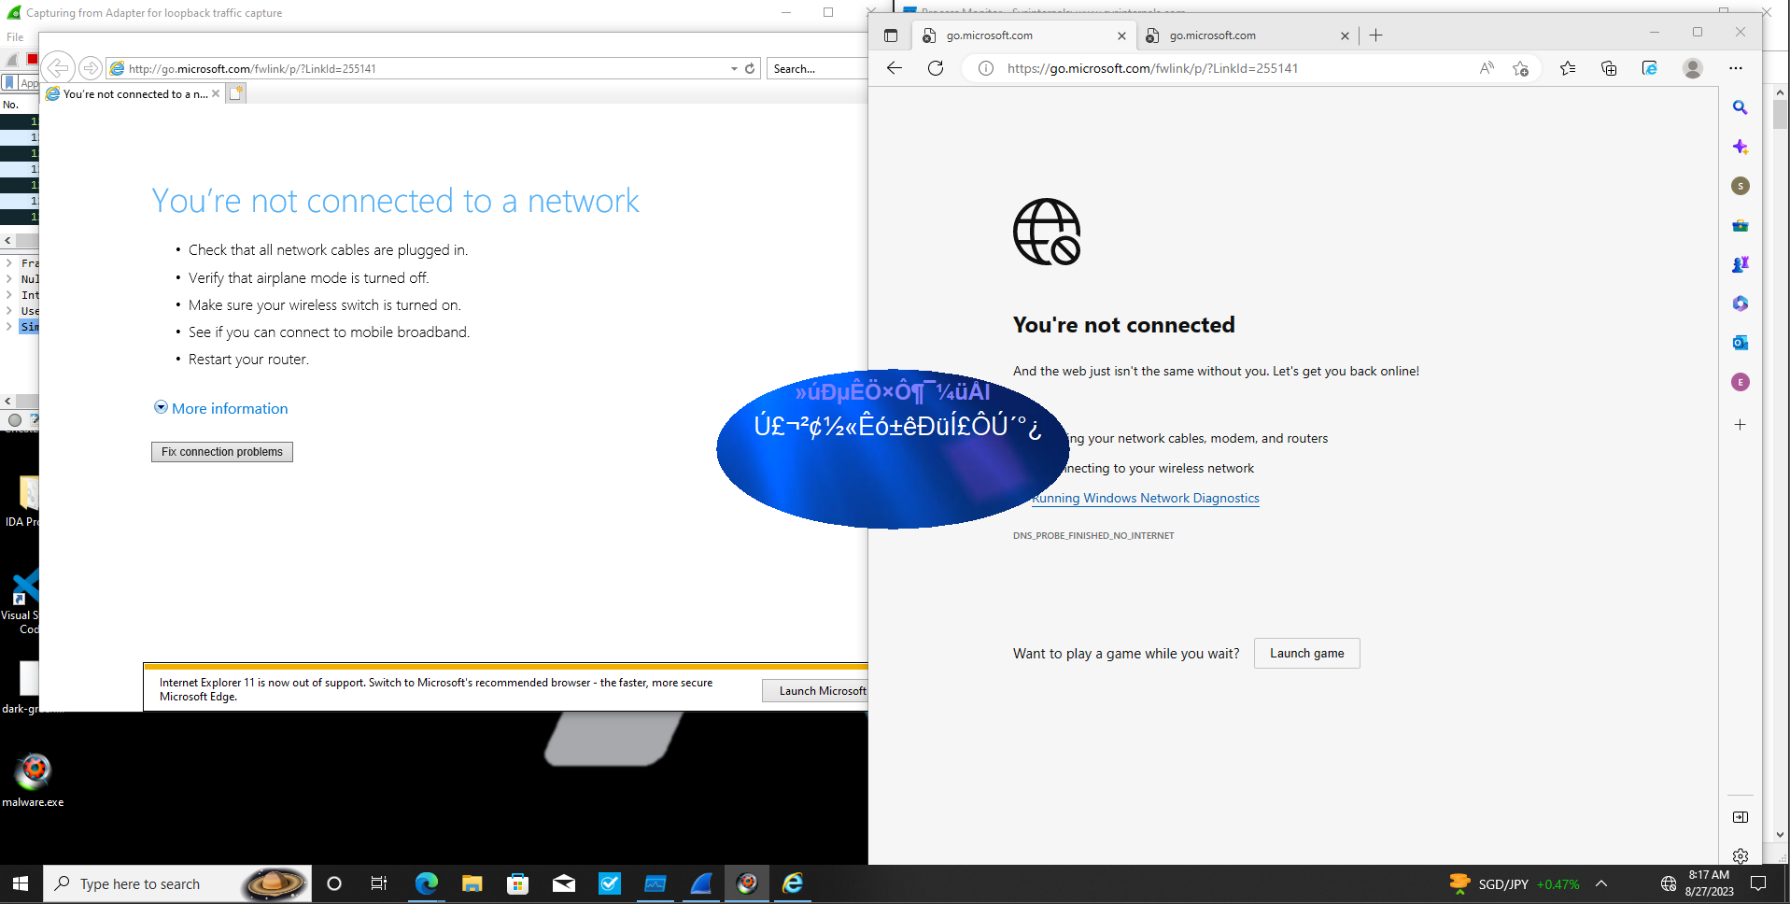Click the Edge sidebar search icon
The width and height of the screenshot is (1790, 904).
pos(1740,107)
